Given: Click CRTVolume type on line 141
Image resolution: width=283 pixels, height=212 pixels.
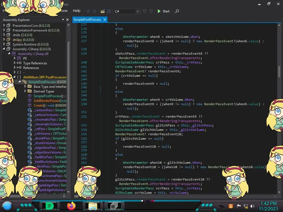Looking at the screenshot, I should 124,67.
